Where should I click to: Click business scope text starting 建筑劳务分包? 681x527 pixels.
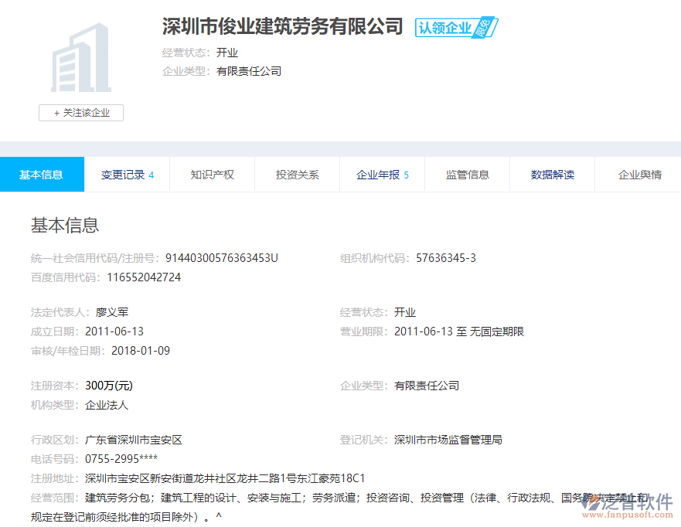pyautogui.click(x=339, y=507)
